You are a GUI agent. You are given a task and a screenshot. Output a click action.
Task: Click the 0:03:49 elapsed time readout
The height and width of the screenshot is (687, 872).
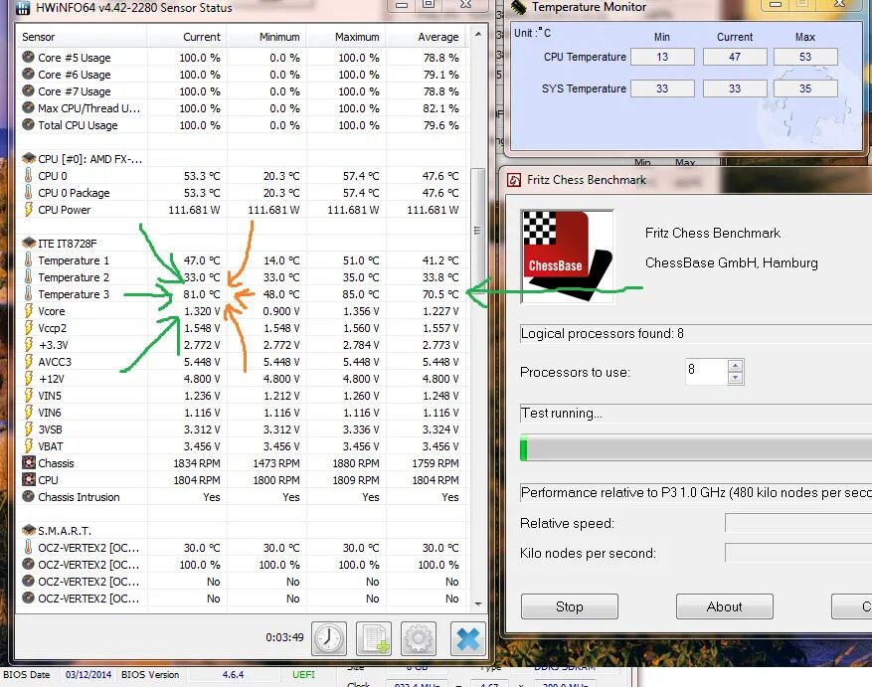pos(284,637)
